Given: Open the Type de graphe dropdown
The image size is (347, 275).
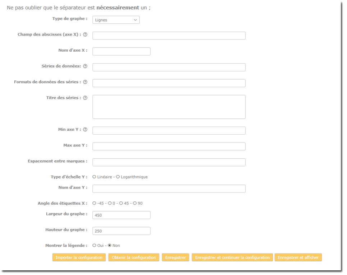Looking at the screenshot, I should pos(116,20).
